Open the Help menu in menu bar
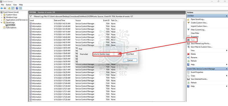The image size is (228, 106). pos(21,5)
